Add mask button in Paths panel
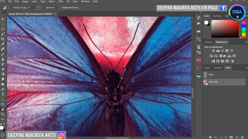This screenshot has width=248, height=139. point(231,137)
